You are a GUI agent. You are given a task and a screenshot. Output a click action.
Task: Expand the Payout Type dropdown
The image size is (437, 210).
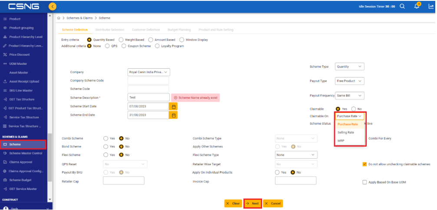coord(350,81)
